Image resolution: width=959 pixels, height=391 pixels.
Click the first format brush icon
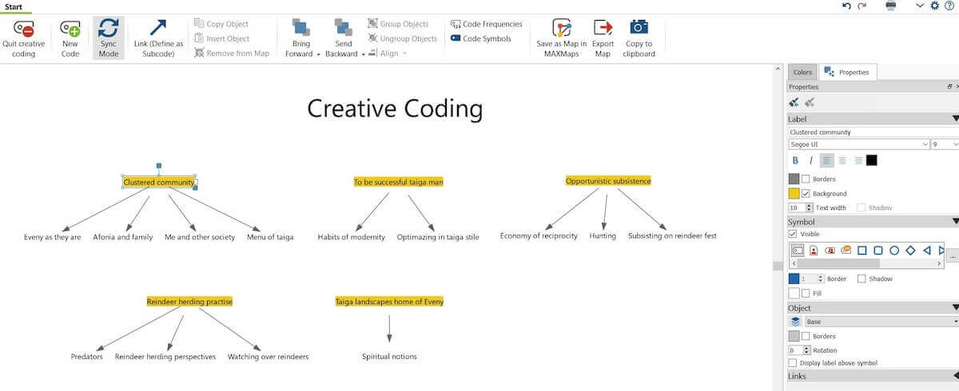pos(794,102)
